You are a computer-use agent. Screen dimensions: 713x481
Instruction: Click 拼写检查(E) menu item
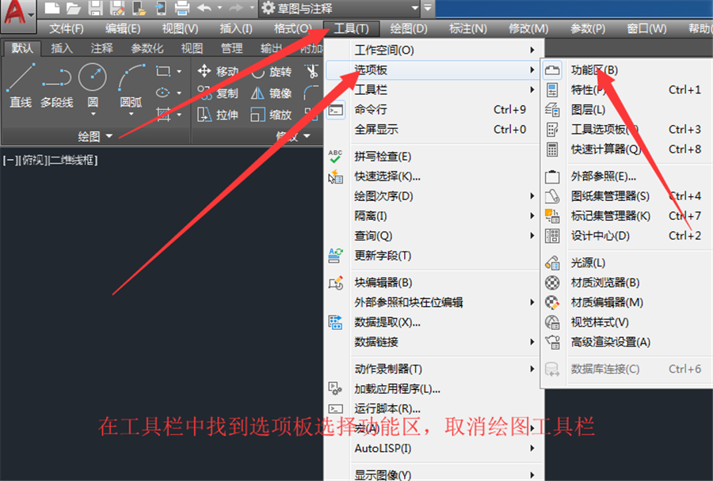434,157
